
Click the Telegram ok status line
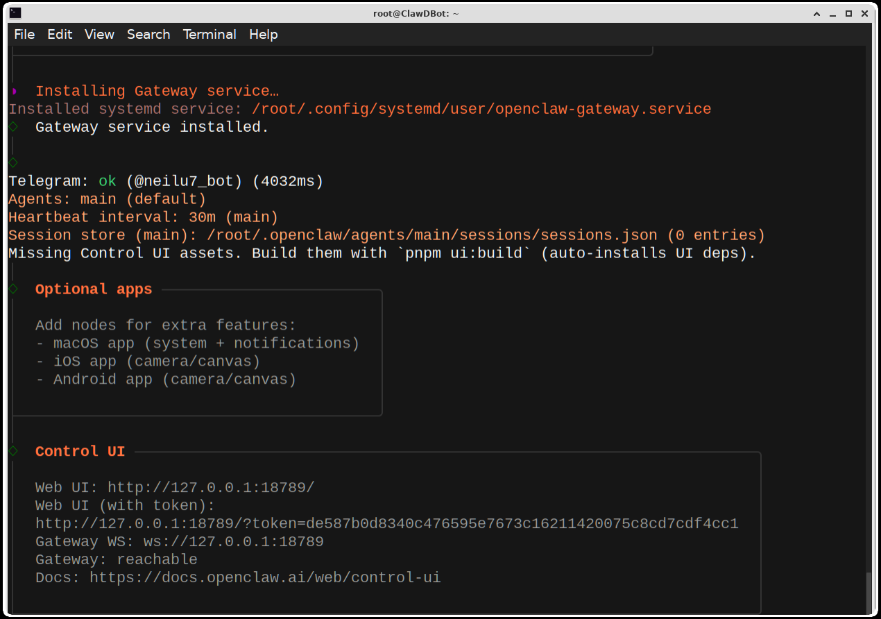(x=166, y=181)
